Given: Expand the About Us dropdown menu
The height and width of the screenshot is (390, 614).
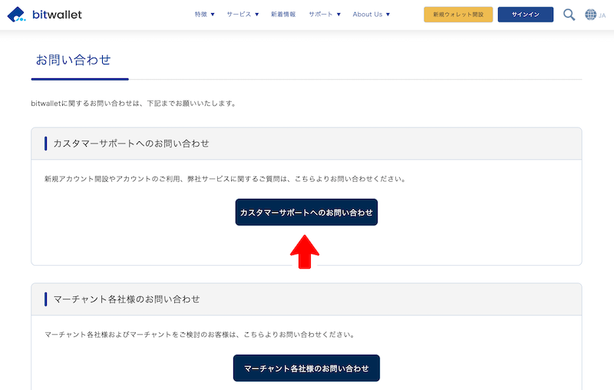Looking at the screenshot, I should tap(371, 15).
